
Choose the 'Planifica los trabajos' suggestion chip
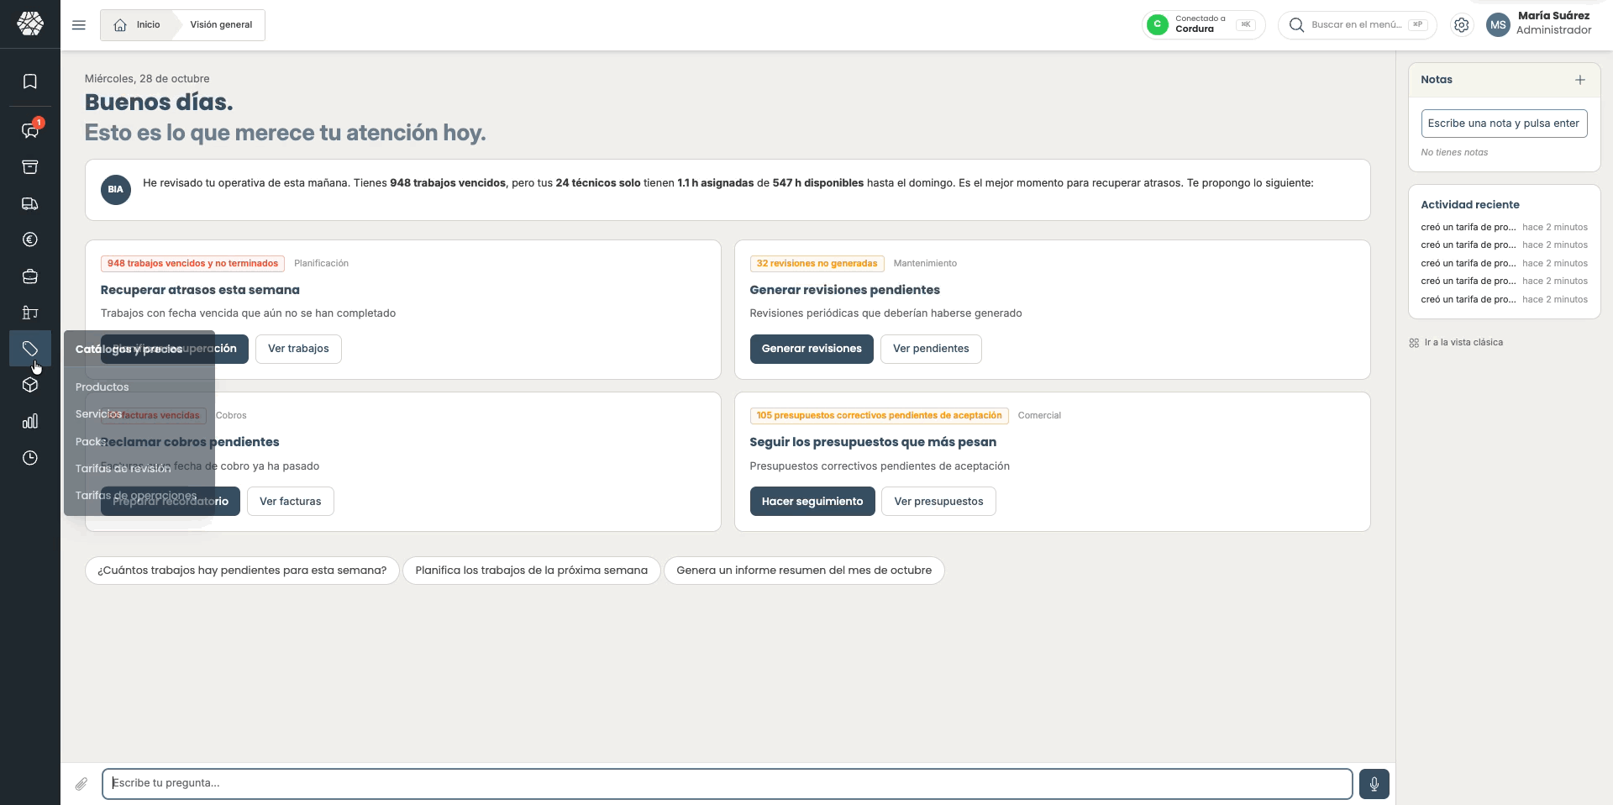pos(532,571)
